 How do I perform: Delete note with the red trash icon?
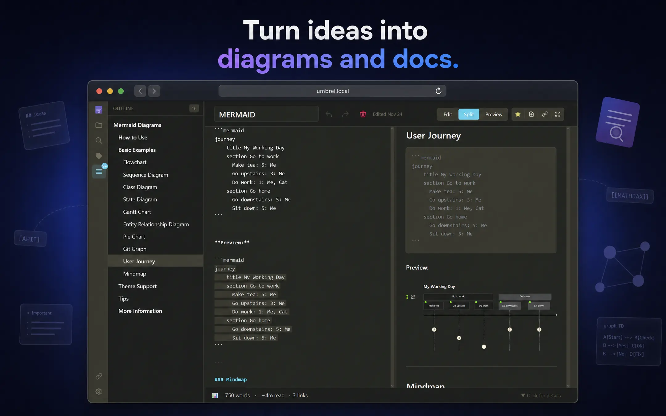pyautogui.click(x=363, y=114)
